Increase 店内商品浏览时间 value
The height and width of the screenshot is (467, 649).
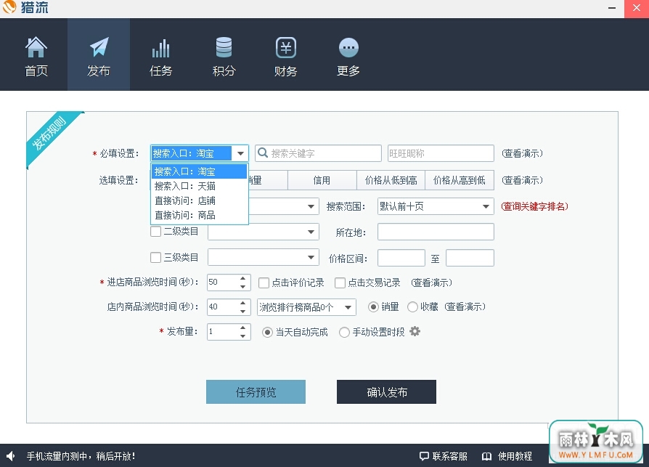coord(243,303)
